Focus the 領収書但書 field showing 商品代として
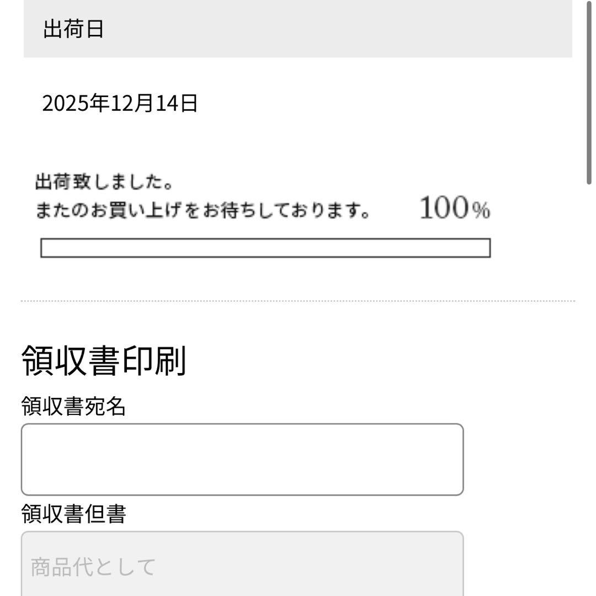 [242, 566]
